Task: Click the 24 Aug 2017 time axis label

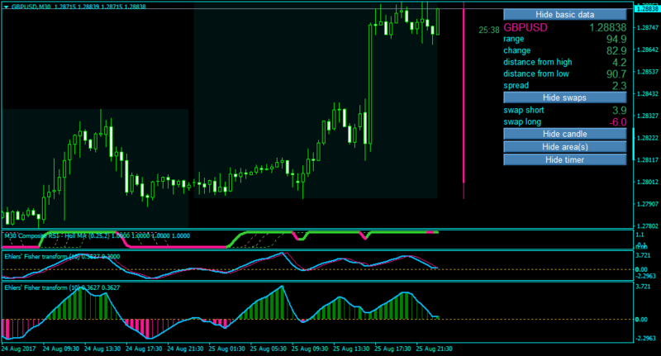Action: 18,349
